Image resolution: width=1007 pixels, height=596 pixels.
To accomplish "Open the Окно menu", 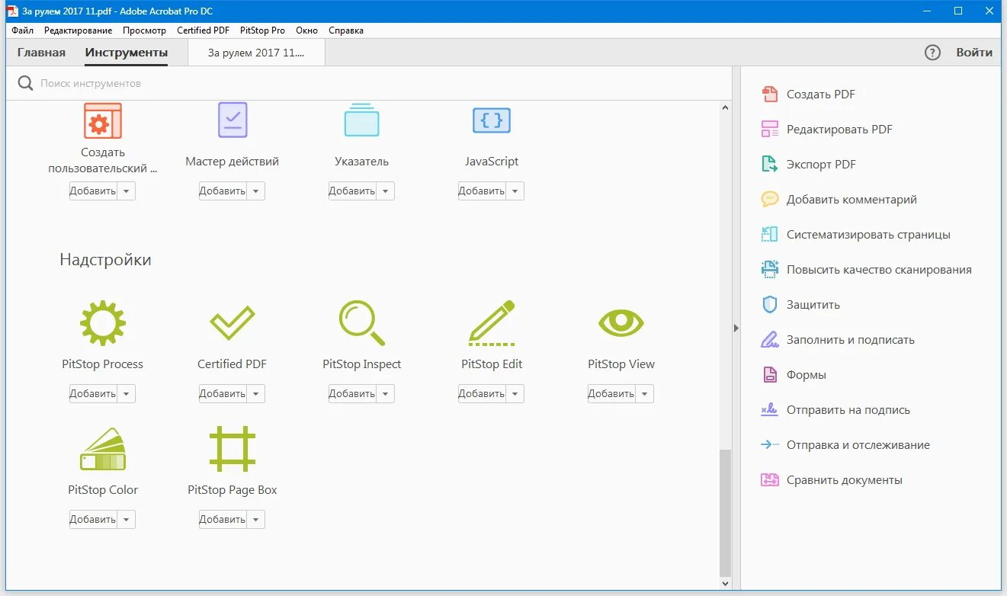I will coord(307,30).
